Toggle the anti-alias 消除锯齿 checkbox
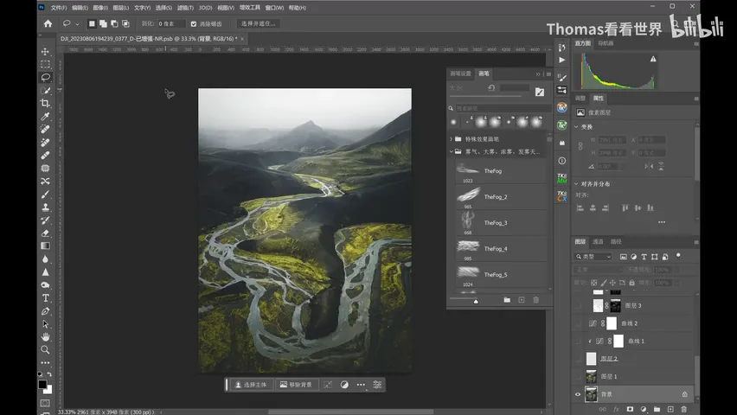This screenshot has width=737, height=415. [194, 23]
